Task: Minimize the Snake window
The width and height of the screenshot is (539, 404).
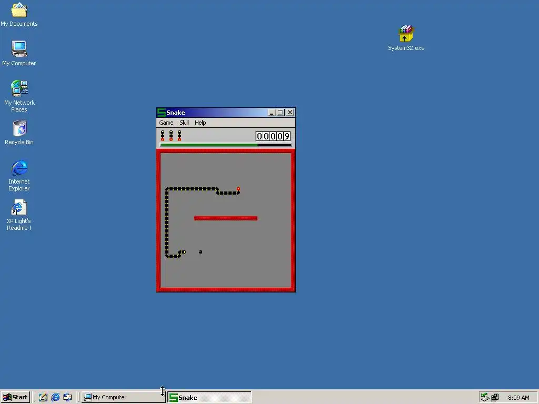Action: pyautogui.click(x=272, y=113)
